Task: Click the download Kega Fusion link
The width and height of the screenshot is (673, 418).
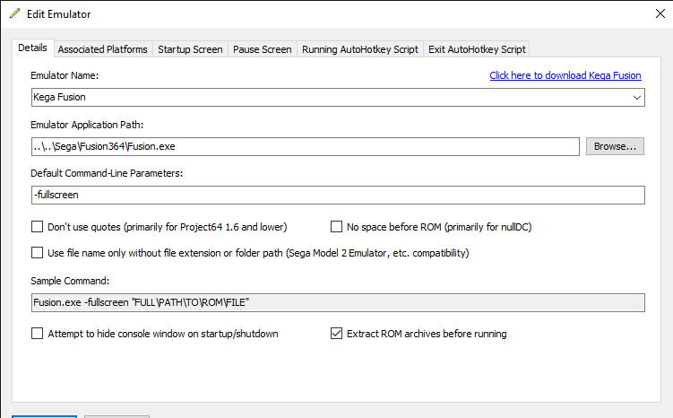Action: (x=565, y=75)
